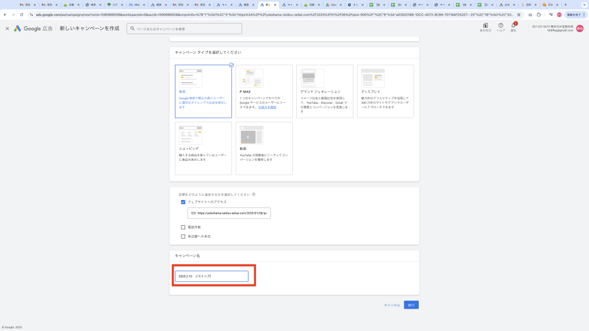
Task: Pick the ショッピング campaign type card
Action: pyautogui.click(x=203, y=148)
